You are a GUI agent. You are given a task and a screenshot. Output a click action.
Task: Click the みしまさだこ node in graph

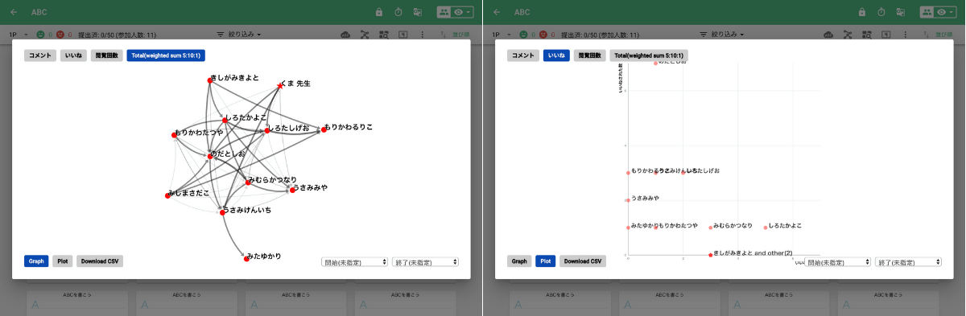coord(167,195)
